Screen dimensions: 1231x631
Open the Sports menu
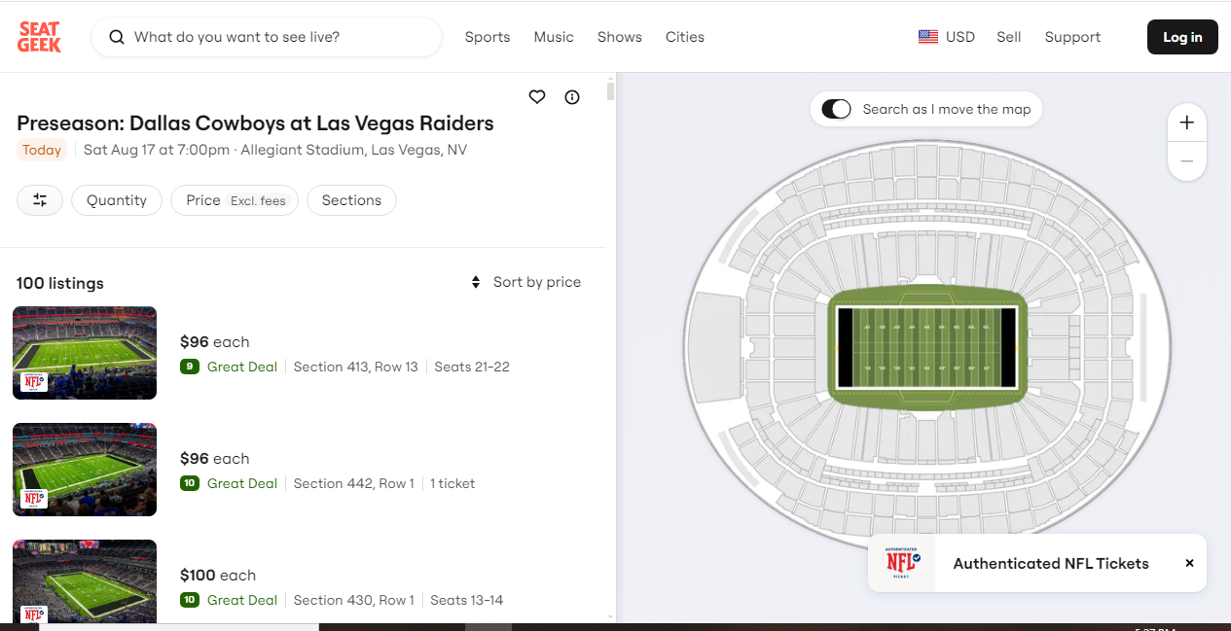(488, 37)
